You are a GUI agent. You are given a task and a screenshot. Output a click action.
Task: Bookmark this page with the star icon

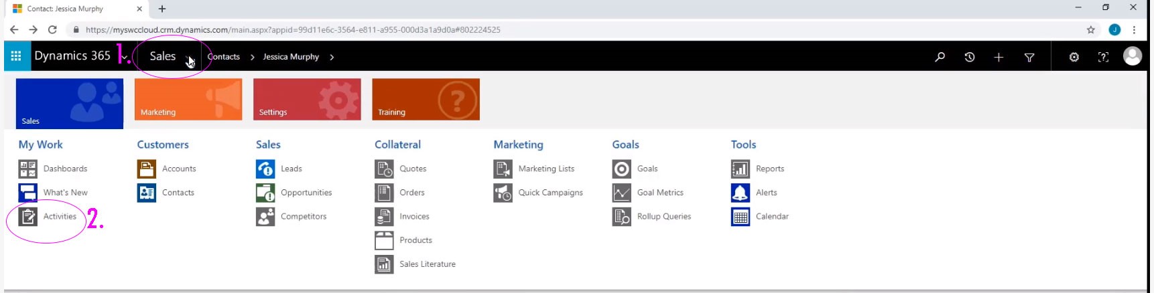tap(1091, 29)
